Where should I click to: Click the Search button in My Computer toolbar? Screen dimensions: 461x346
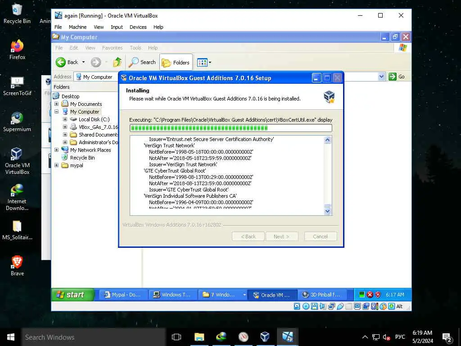142,62
